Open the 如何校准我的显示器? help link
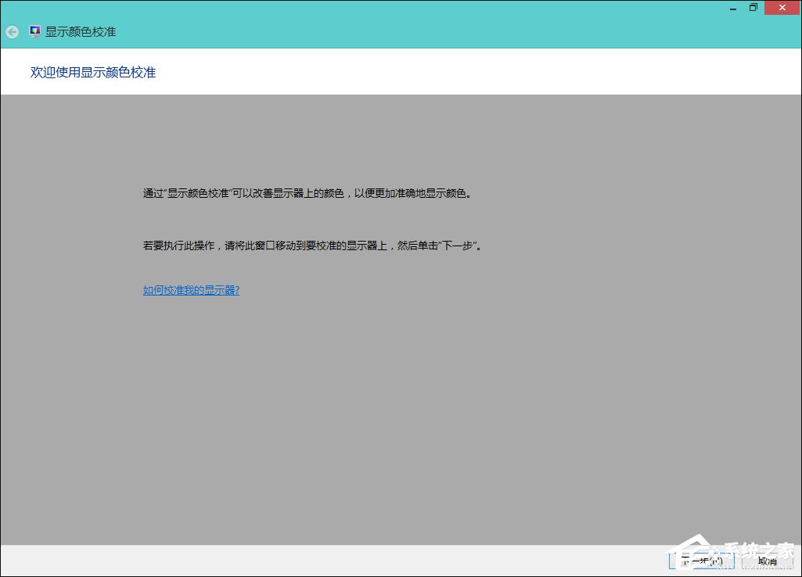This screenshot has height=577, width=802. tap(191, 289)
